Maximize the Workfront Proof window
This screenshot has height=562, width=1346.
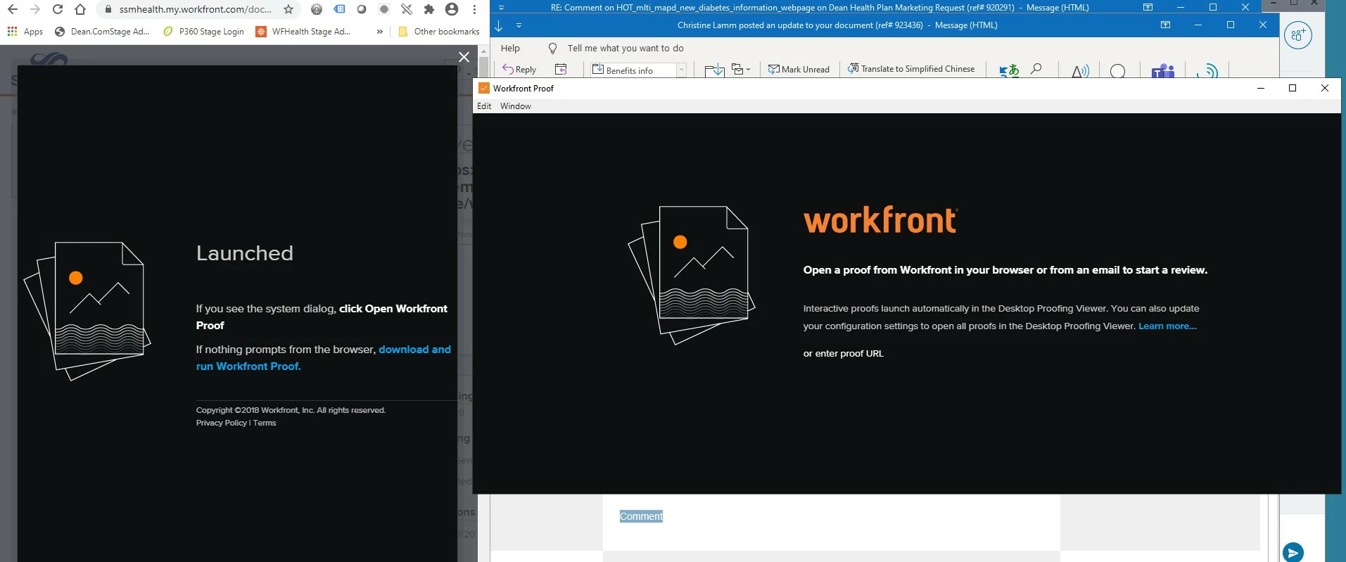click(1293, 88)
